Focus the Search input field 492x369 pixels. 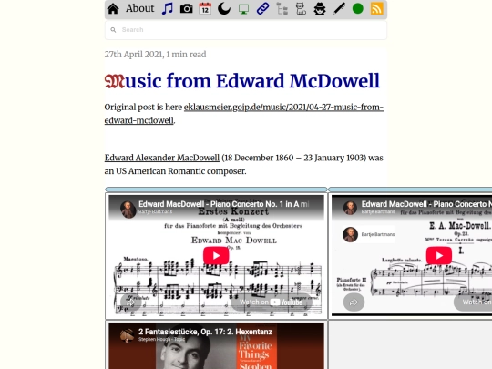pyautogui.click(x=246, y=30)
